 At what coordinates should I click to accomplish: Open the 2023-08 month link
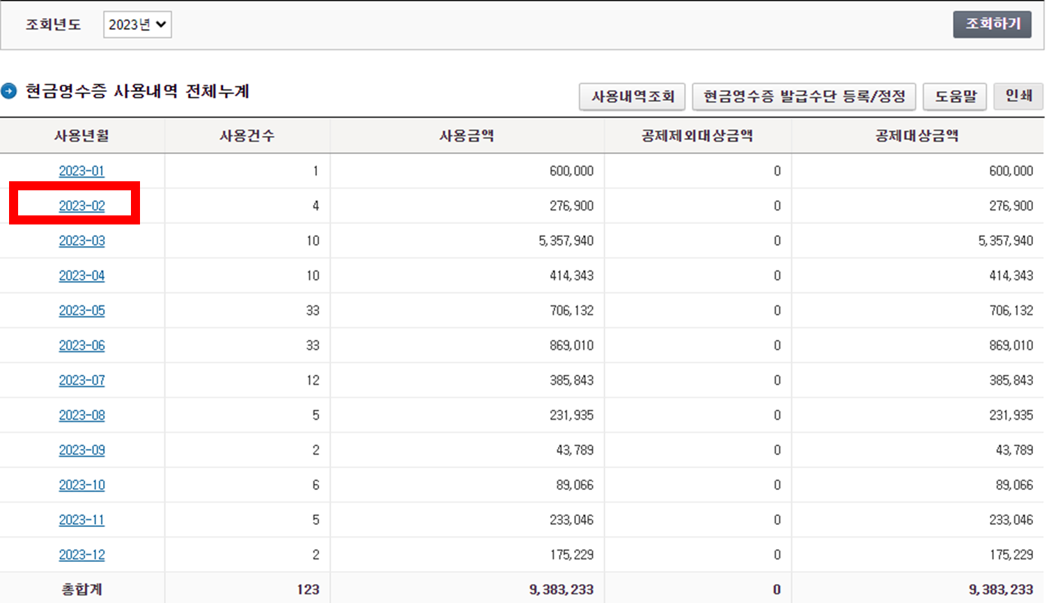(x=81, y=415)
